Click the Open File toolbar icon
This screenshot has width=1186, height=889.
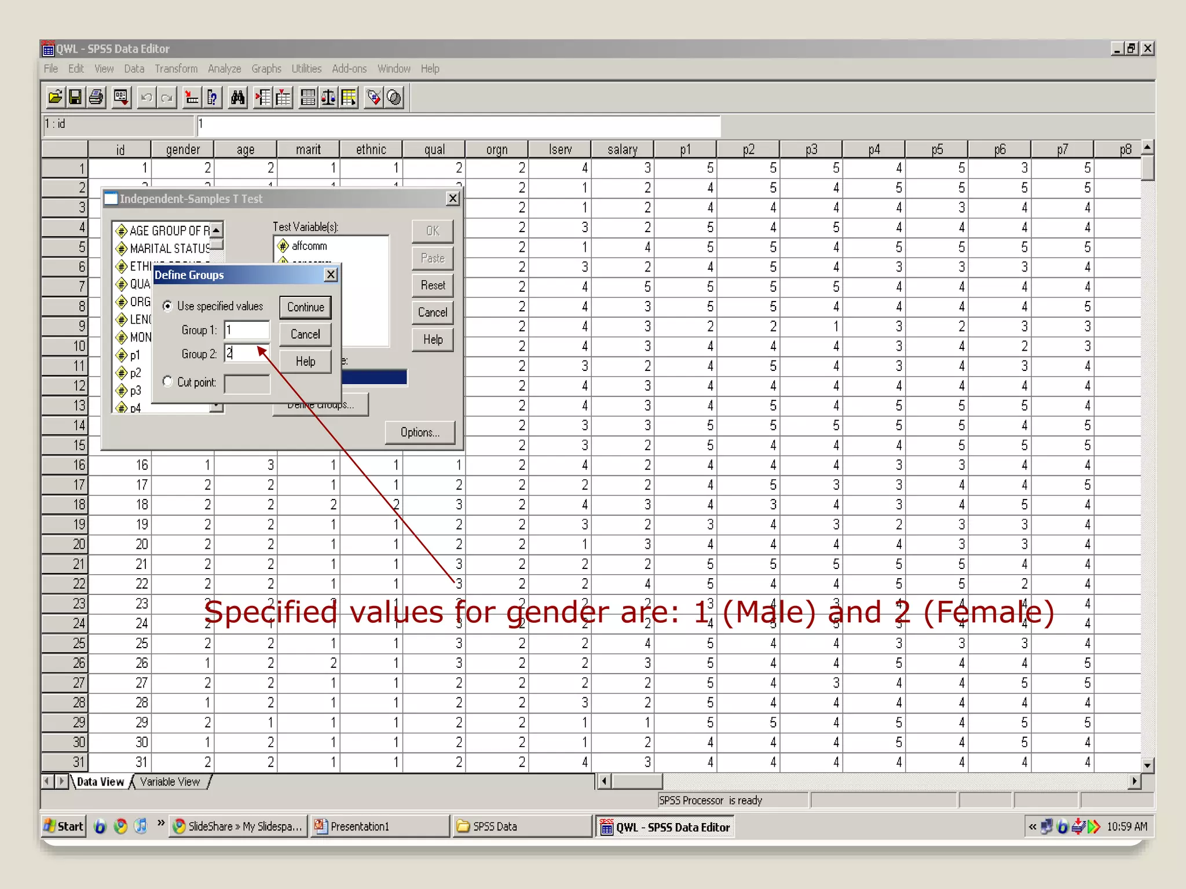coord(55,97)
